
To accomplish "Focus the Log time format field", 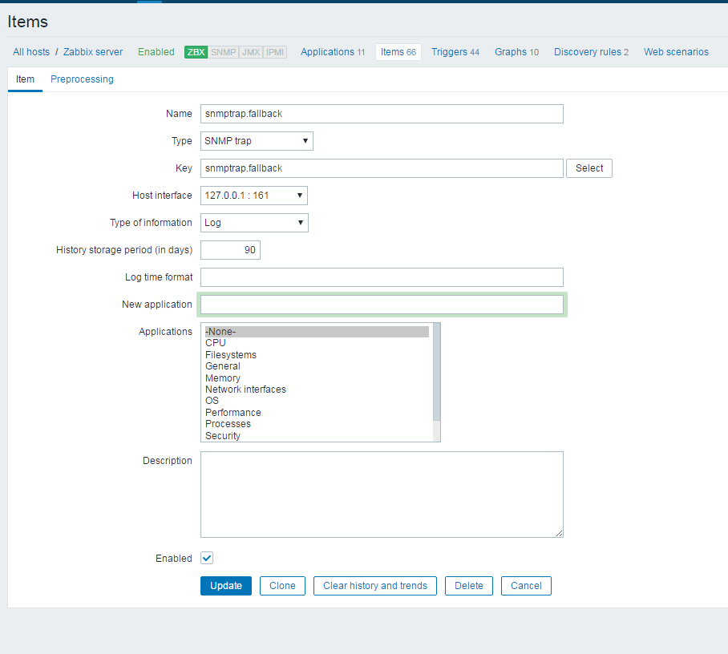I will (x=382, y=277).
